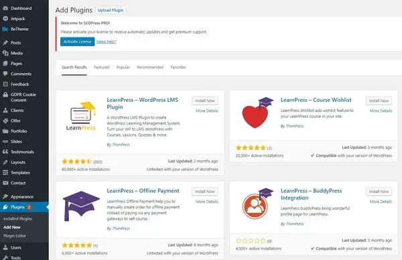Open More Details for BuddyPress Integration
The width and height of the screenshot is (402, 260).
click(381, 202)
